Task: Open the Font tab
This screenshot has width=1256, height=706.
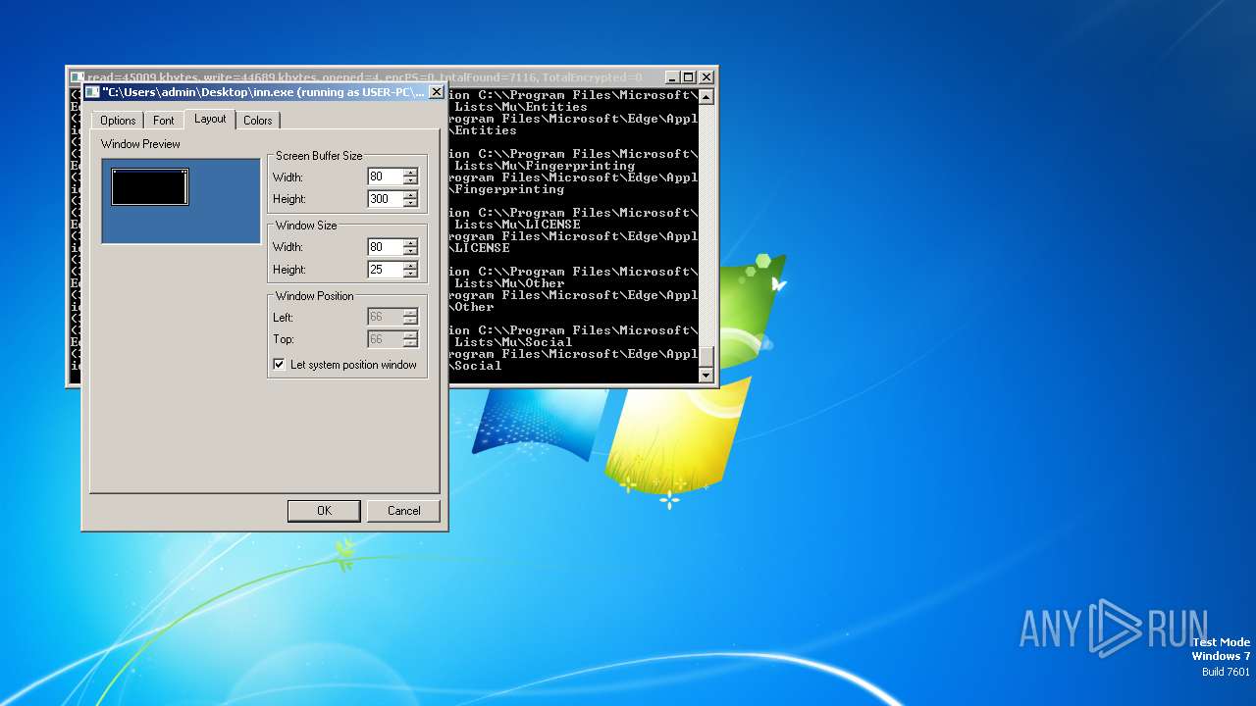Action: pyautogui.click(x=164, y=121)
